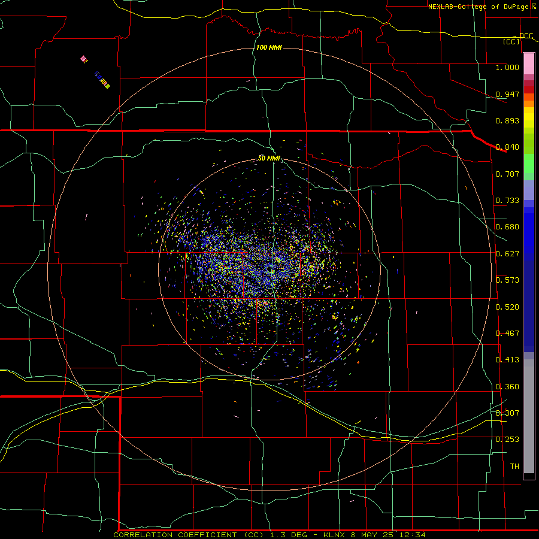This screenshot has width=539, height=539.
Task: Click the 0.467 scale value
Action: pyautogui.click(x=507, y=333)
